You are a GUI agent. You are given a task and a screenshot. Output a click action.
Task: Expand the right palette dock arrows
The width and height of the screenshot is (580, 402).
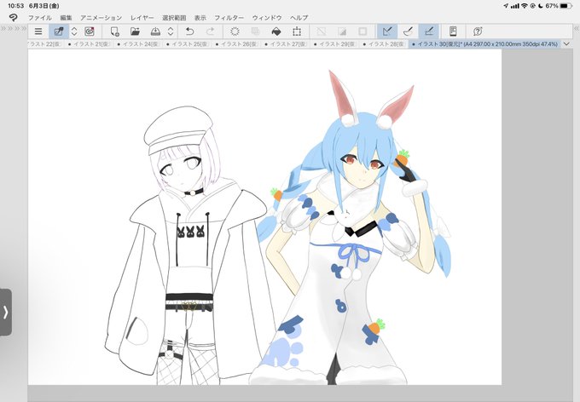point(577,28)
